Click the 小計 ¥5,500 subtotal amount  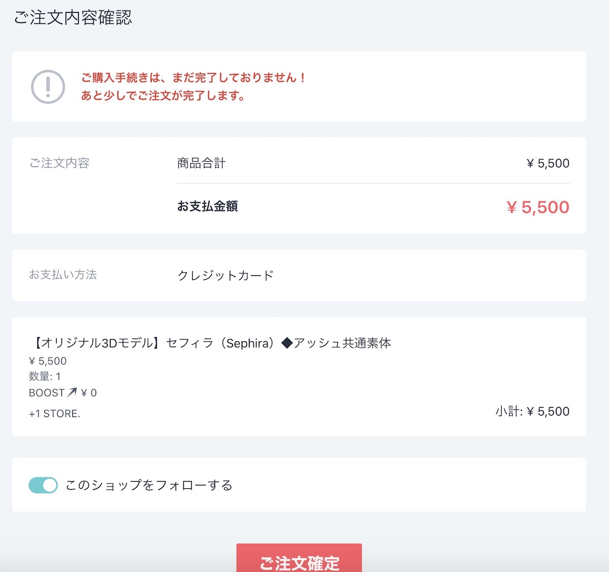[533, 411]
